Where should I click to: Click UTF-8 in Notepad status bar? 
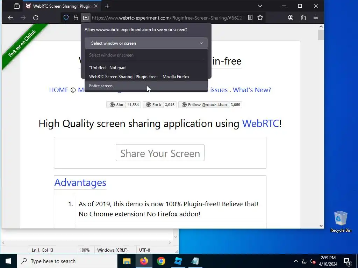144,250
